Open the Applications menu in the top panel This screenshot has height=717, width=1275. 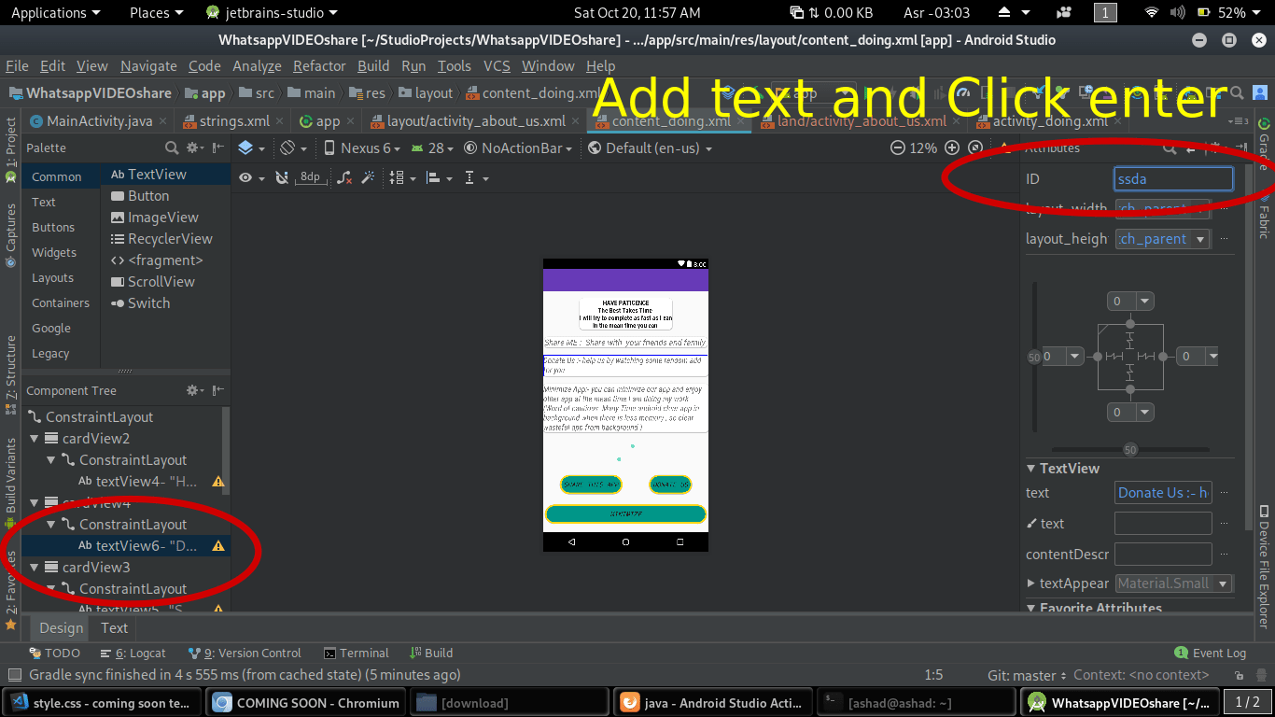click(x=55, y=13)
